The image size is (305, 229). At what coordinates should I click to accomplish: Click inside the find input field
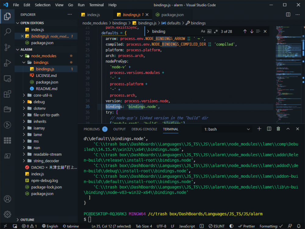click(175, 31)
